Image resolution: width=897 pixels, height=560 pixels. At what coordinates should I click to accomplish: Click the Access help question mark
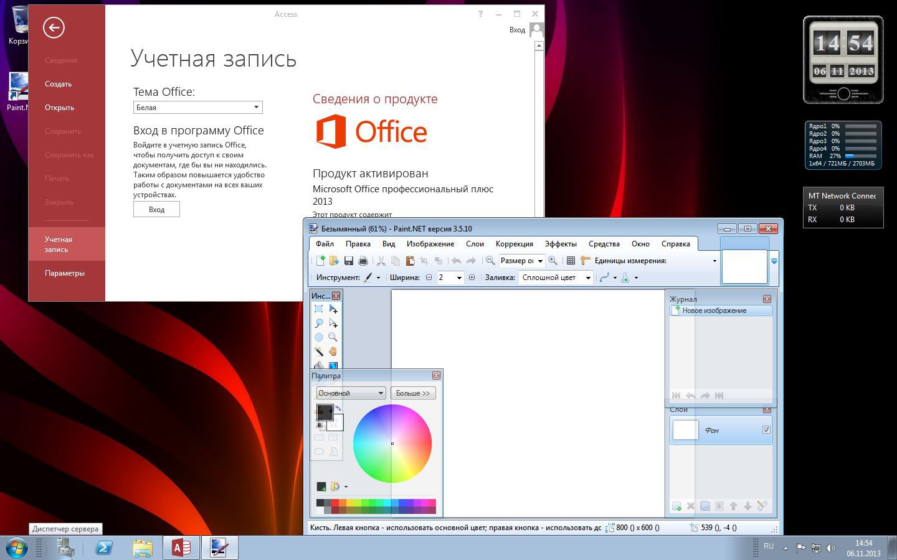coord(480,14)
